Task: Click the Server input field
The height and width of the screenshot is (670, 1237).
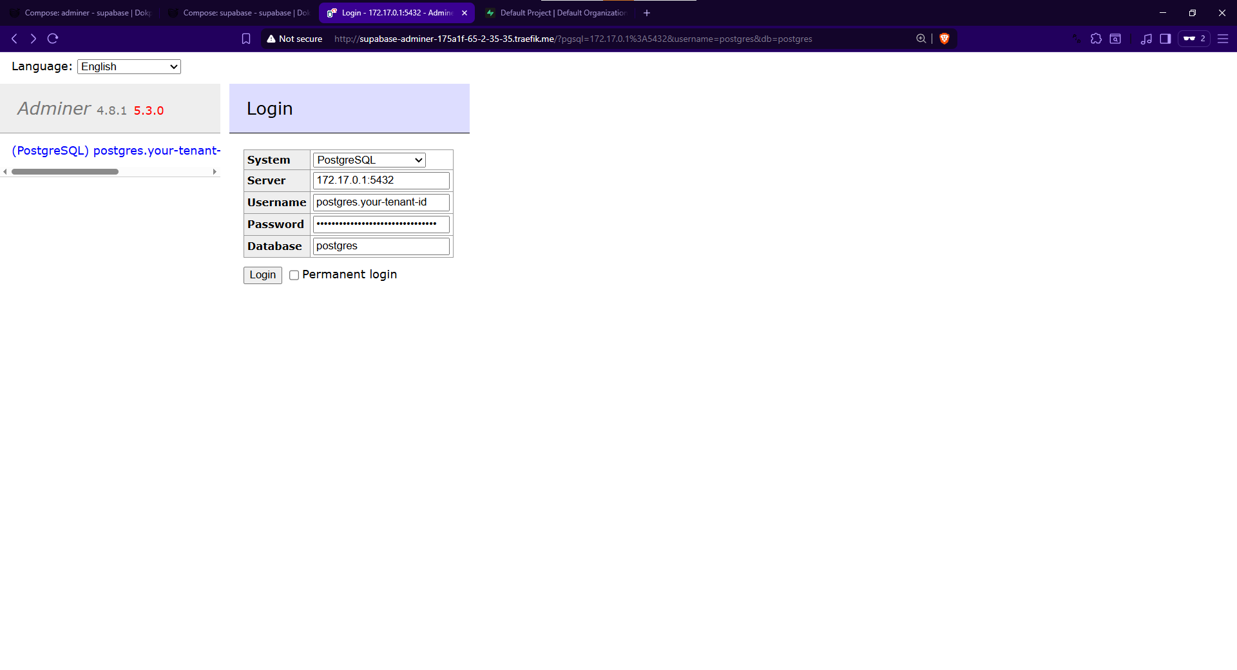Action: coord(381,180)
